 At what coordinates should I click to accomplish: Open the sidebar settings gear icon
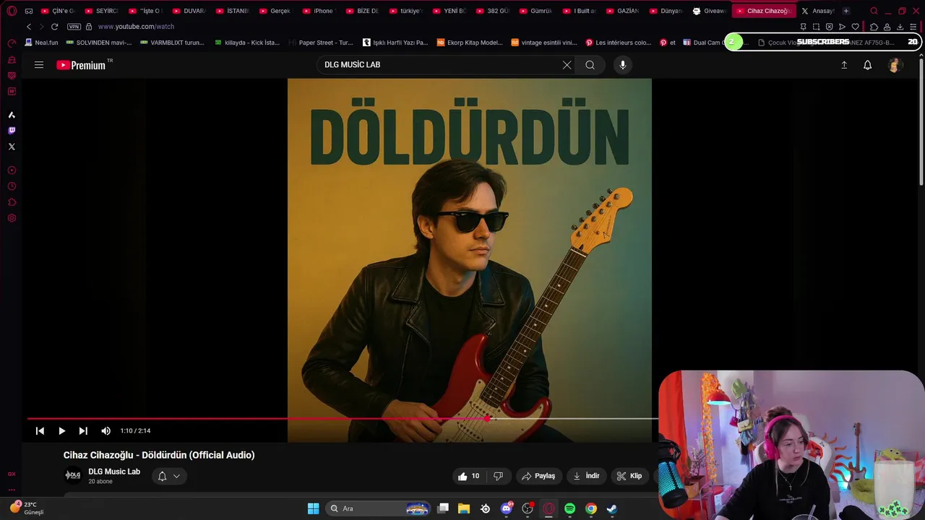tap(12, 218)
